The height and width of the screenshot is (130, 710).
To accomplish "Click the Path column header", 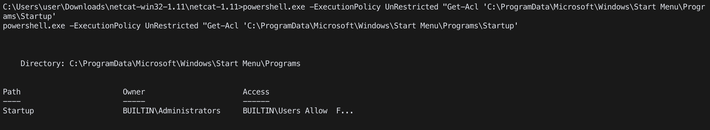I will point(12,92).
